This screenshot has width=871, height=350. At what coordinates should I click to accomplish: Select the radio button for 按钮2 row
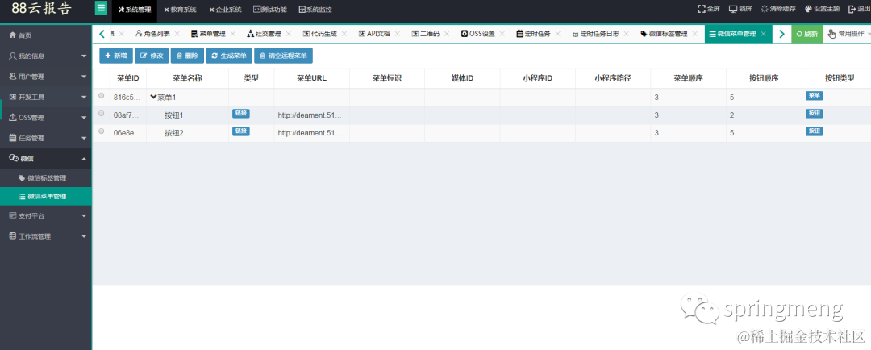tap(101, 131)
